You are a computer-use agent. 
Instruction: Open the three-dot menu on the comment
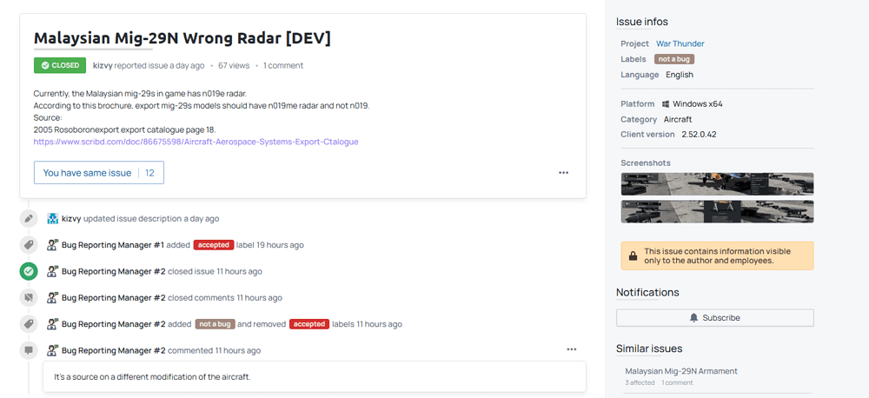(x=571, y=349)
